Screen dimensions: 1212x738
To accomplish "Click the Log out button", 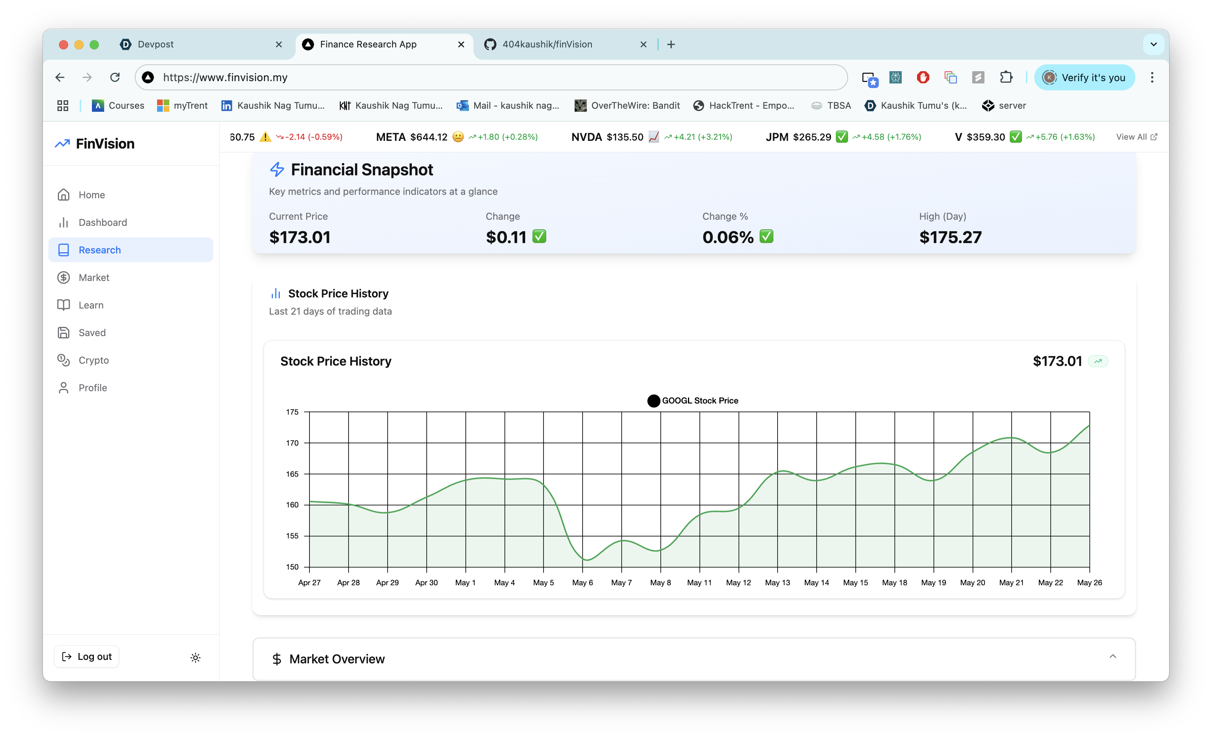I will 87,656.
